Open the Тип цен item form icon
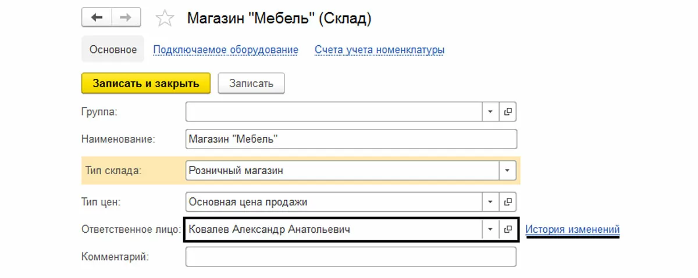 coord(508,202)
